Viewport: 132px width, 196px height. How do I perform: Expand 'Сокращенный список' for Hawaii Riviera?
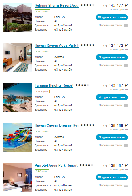point(110,65)
